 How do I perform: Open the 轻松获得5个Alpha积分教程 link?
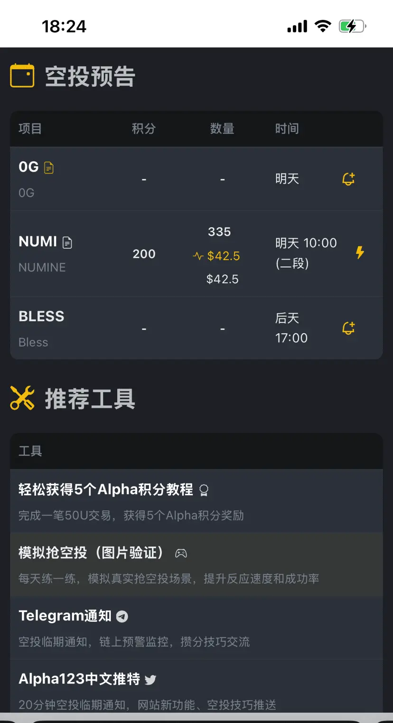point(196,501)
